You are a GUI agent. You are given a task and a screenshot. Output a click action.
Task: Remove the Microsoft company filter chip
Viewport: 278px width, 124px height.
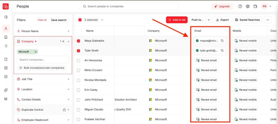36,52
